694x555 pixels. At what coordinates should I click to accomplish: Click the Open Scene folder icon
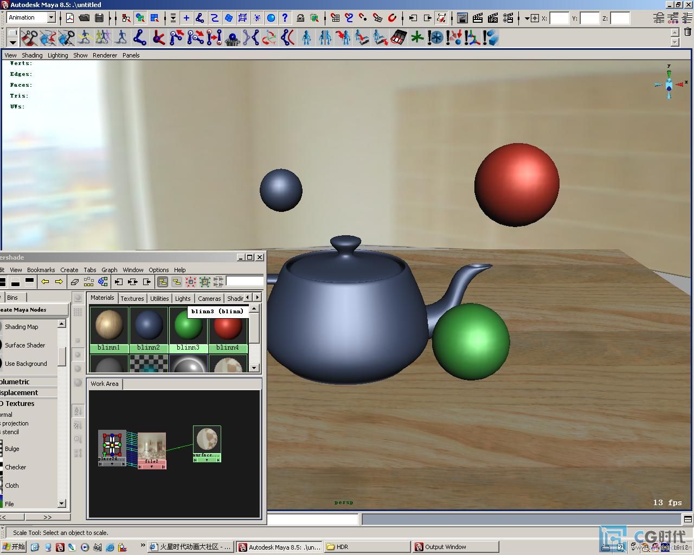(84, 18)
